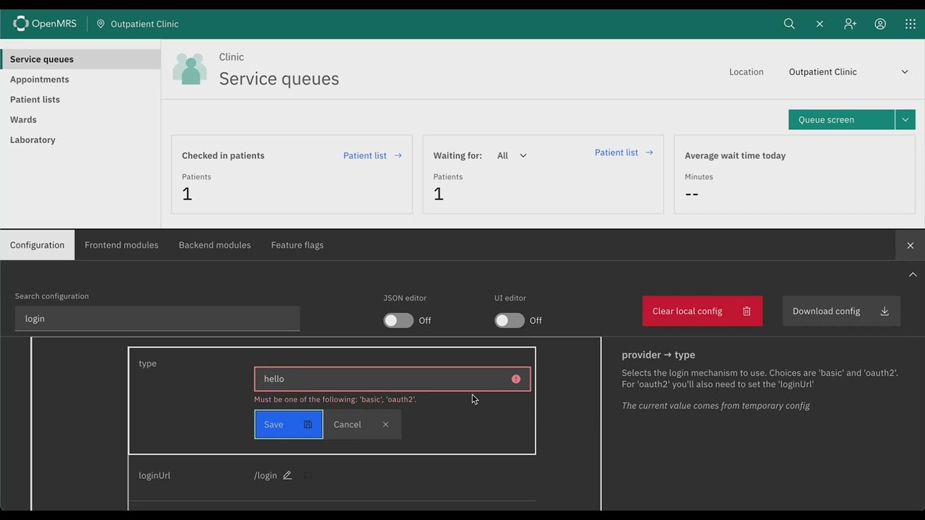Collapse the config toolbar chevron
The height and width of the screenshot is (520, 925).
(x=913, y=274)
